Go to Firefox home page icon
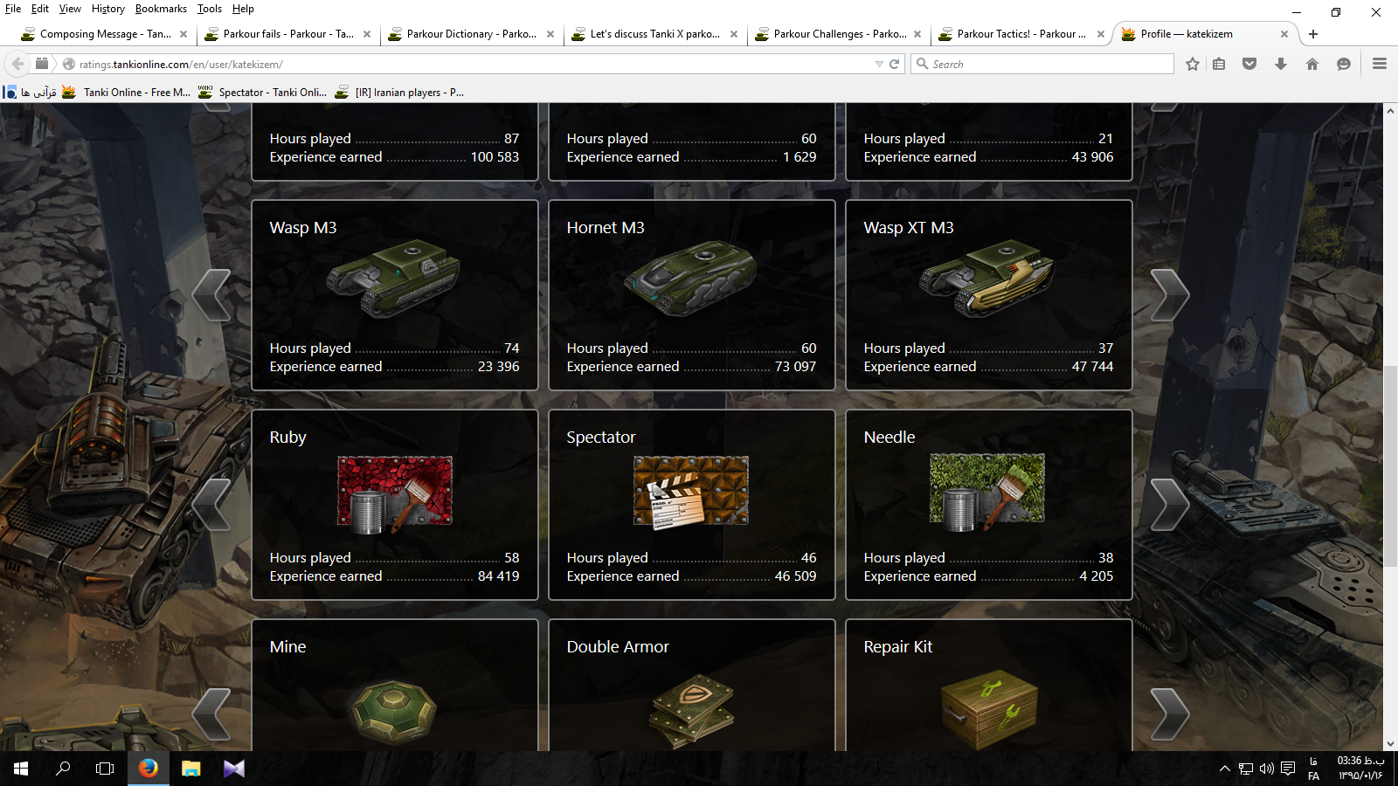The image size is (1398, 786). [x=1312, y=64]
